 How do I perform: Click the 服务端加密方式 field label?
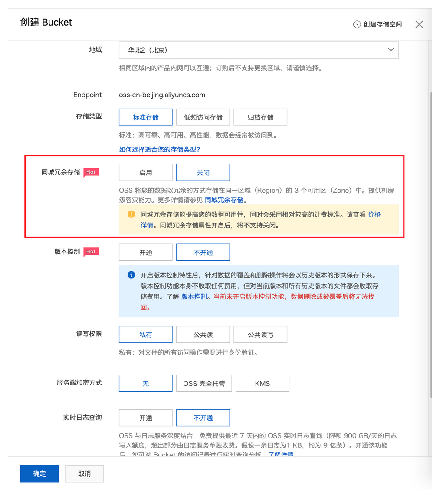coord(79,382)
